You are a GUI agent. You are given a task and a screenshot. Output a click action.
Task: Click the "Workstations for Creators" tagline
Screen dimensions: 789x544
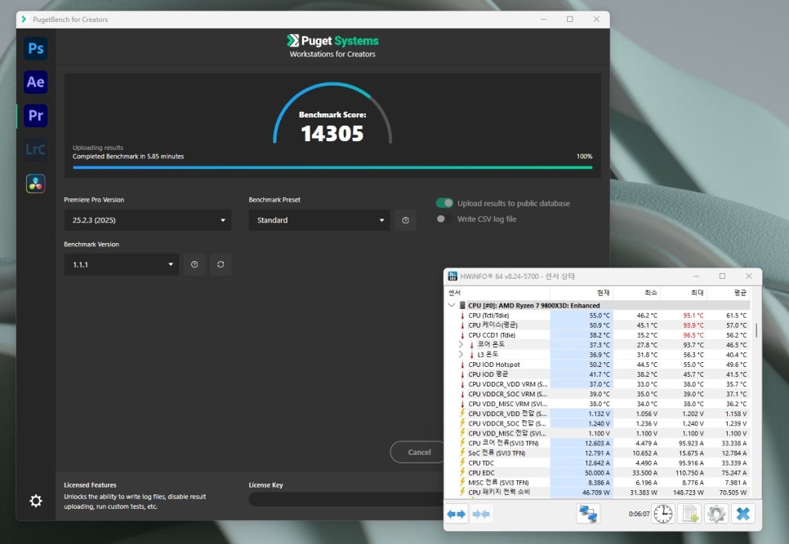point(332,55)
